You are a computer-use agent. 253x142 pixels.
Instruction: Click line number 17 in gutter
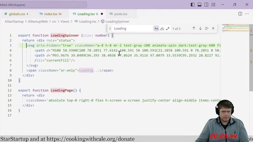click(x=9, y=115)
